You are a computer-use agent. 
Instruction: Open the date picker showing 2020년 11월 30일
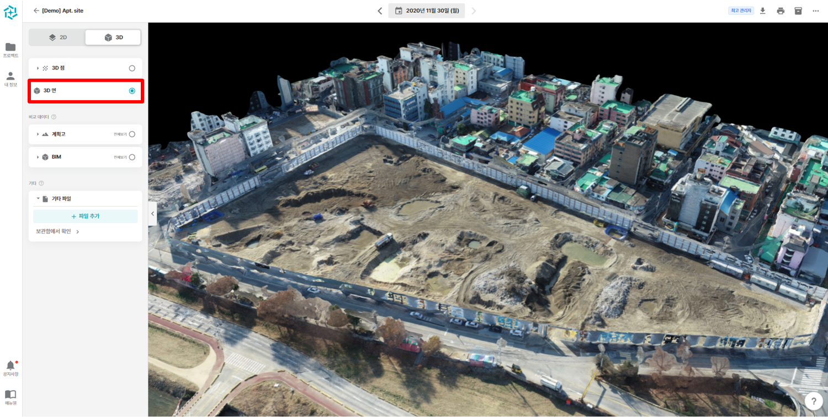coord(426,10)
